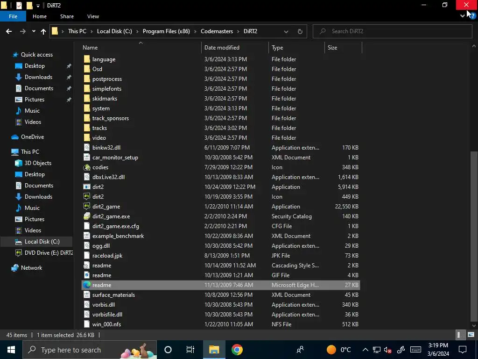Go back with the Back arrow
This screenshot has height=359, width=478.
coord(9,31)
